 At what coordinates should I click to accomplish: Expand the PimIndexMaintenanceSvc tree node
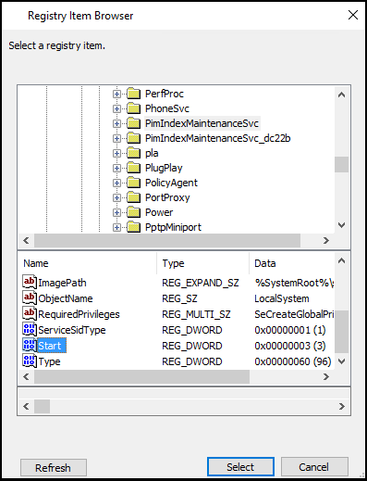pyautogui.click(x=116, y=123)
